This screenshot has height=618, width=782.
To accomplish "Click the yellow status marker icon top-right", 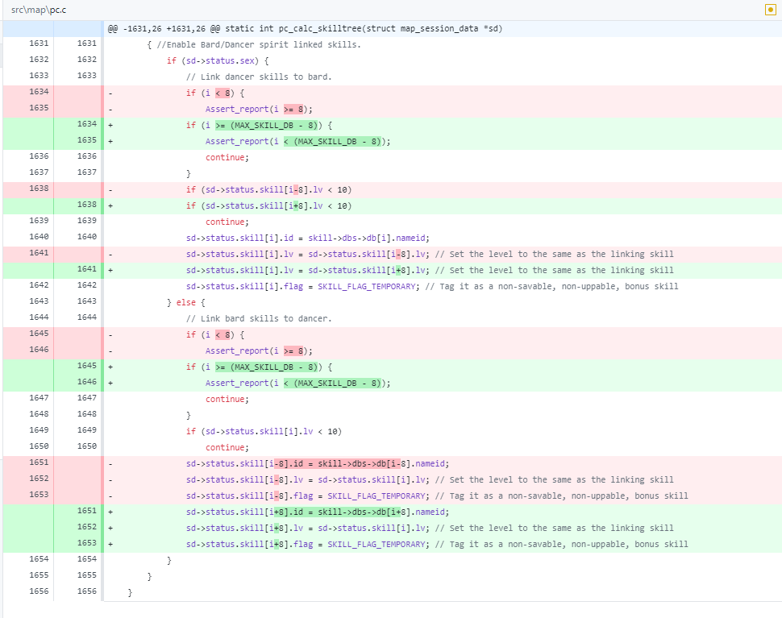I will point(772,9).
